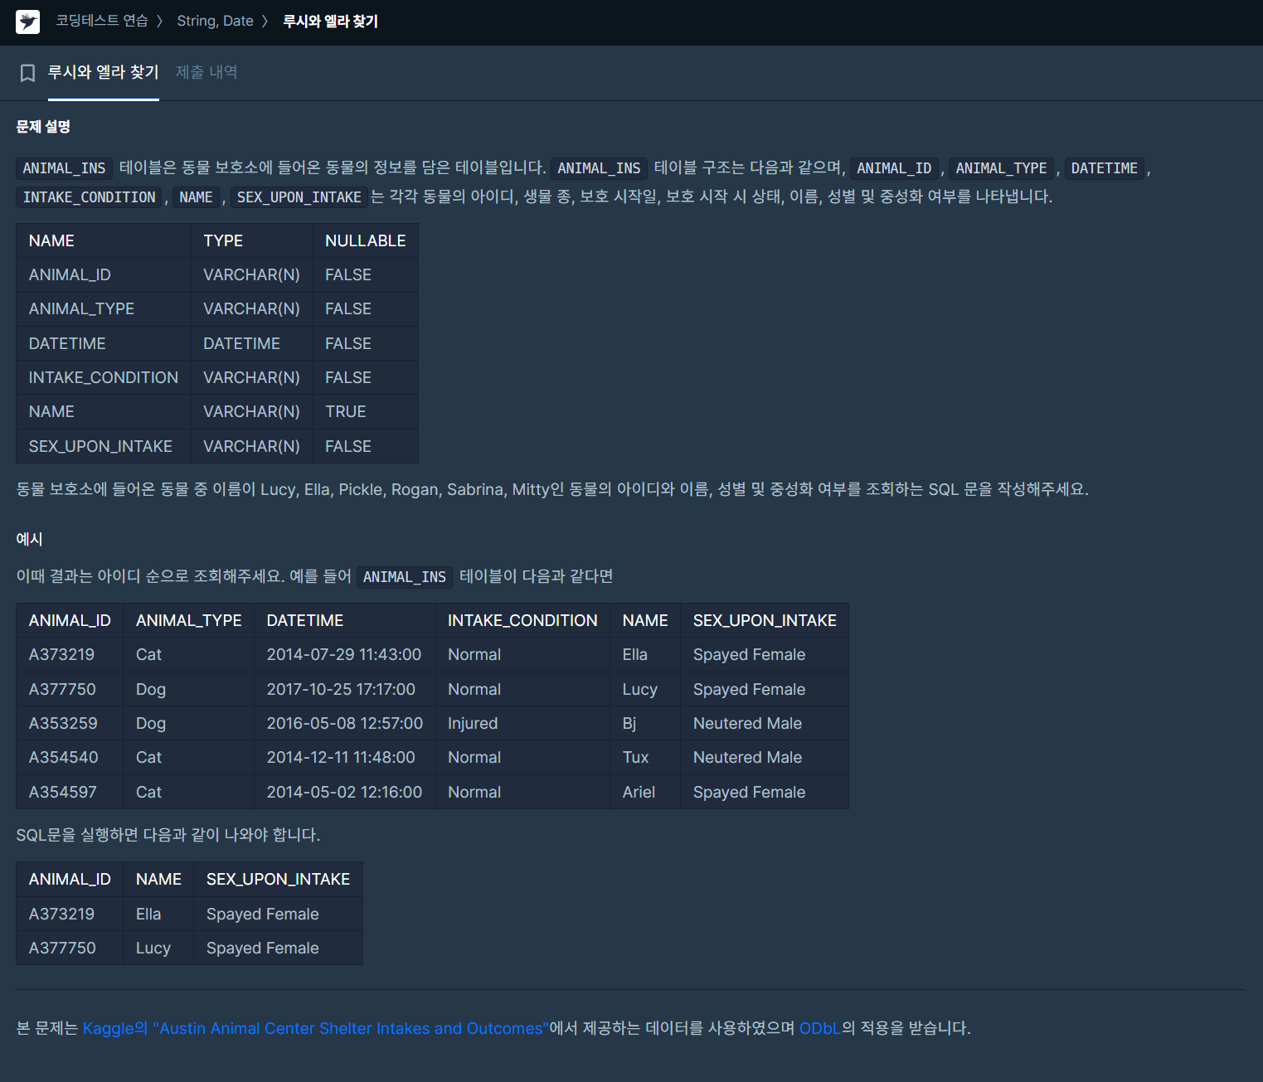The width and height of the screenshot is (1263, 1082).
Task: Click the SEX_UPON_INTAKE row in schema table
Action: [217, 446]
